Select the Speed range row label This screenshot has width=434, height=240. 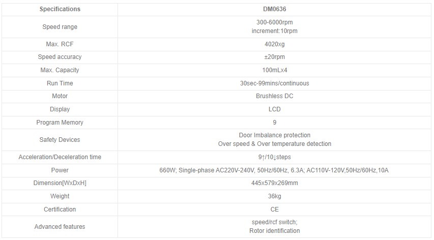coord(60,27)
